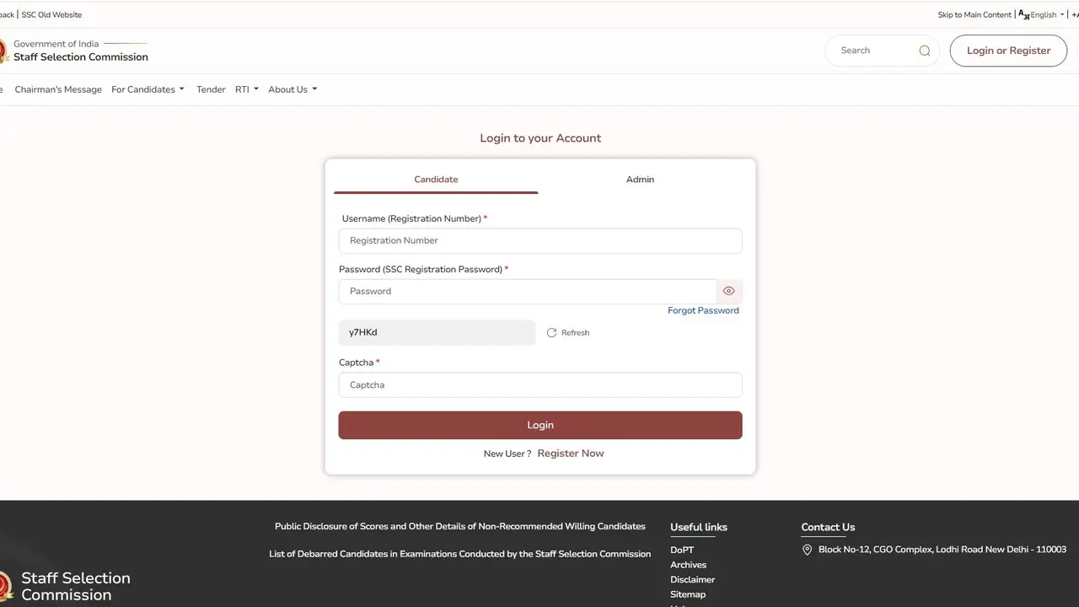Click the Staff Selection Commission header logo
Image resolution: width=1079 pixels, height=607 pixels.
pos(4,51)
